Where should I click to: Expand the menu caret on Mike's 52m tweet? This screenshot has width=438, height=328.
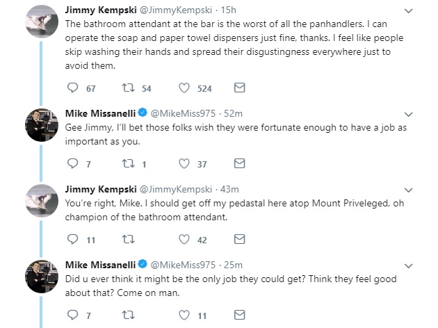(408, 113)
